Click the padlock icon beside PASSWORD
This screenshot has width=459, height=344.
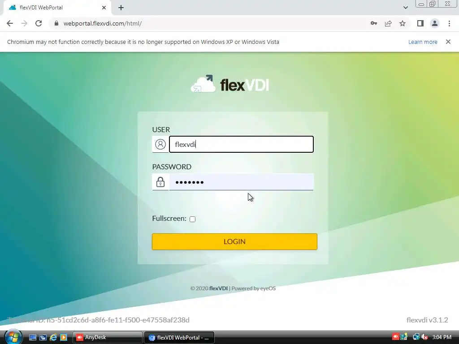pyautogui.click(x=160, y=182)
